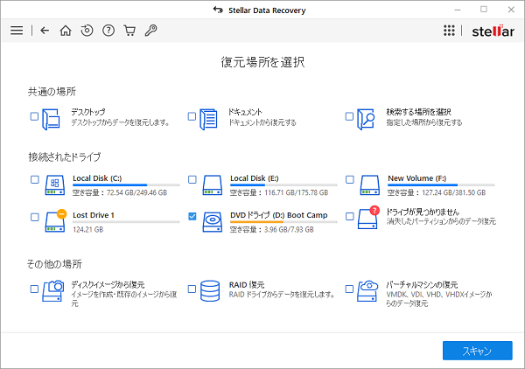The image size is (525, 369).
Task: Click the RAID 復元 database icon
Action: click(210, 291)
